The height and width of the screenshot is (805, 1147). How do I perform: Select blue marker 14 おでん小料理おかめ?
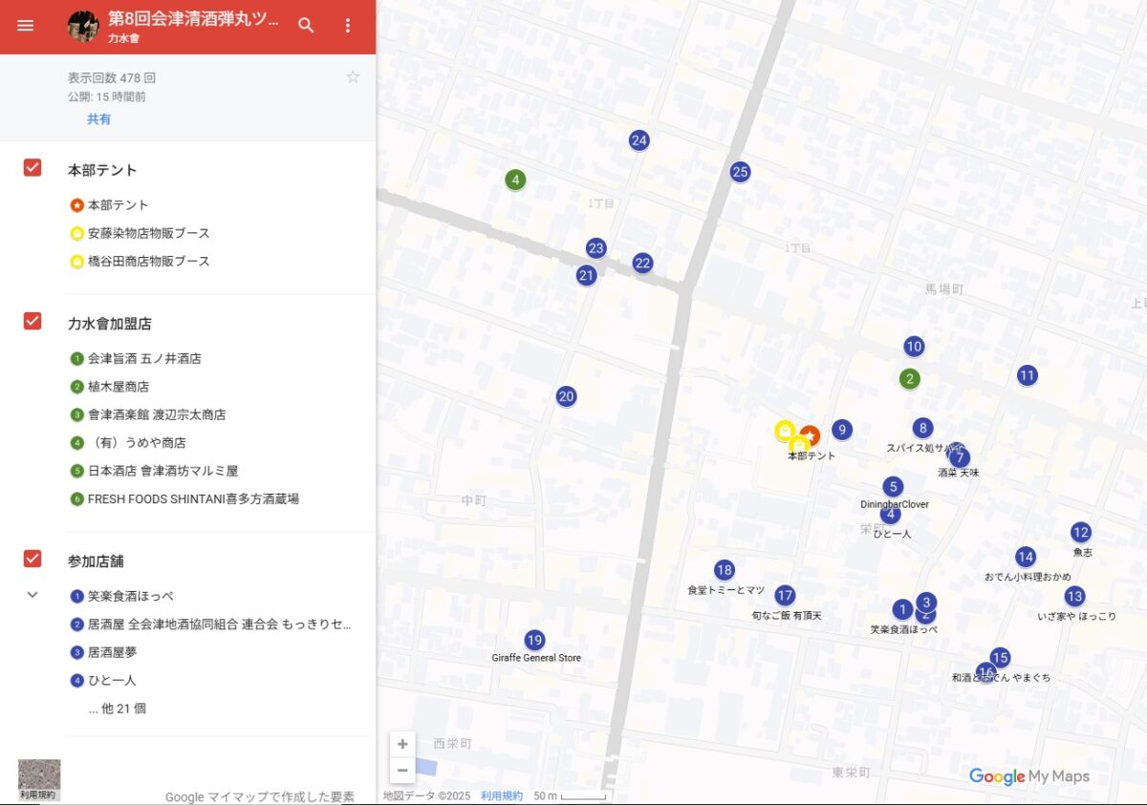click(x=1026, y=557)
